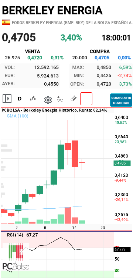Click the 40,65% axis percentage
Screen dimensions: 133x278
pos(121,123)
